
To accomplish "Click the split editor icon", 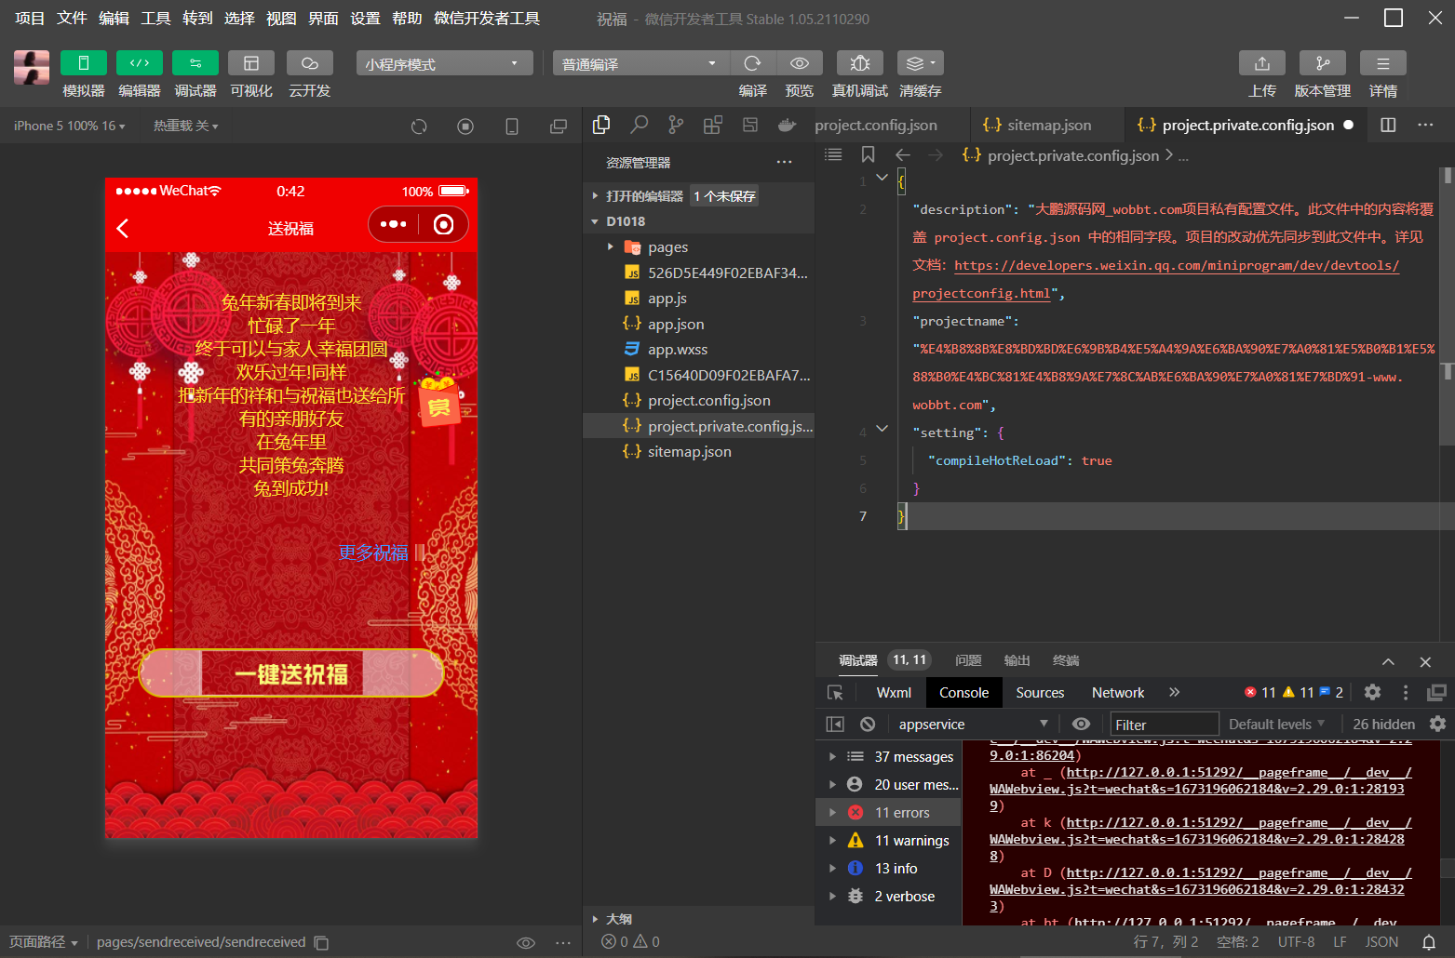I will coord(1388,125).
